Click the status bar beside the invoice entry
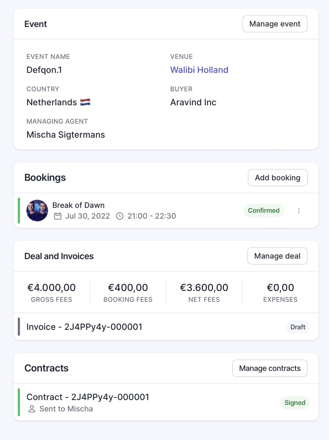This screenshot has height=440, width=329. pyautogui.click(x=19, y=327)
